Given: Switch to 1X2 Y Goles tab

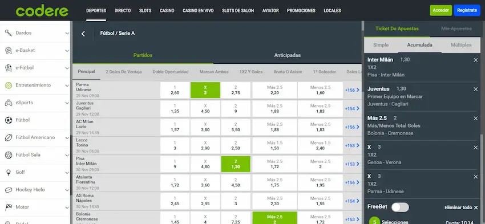Looking at the screenshot, I should click(251, 72).
